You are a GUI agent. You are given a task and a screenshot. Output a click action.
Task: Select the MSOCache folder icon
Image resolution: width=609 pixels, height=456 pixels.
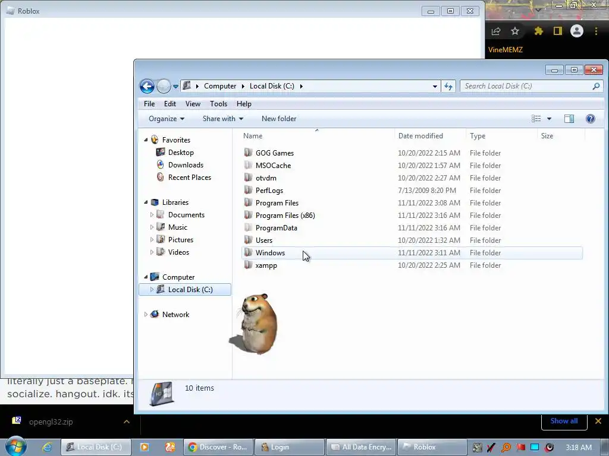point(248,165)
